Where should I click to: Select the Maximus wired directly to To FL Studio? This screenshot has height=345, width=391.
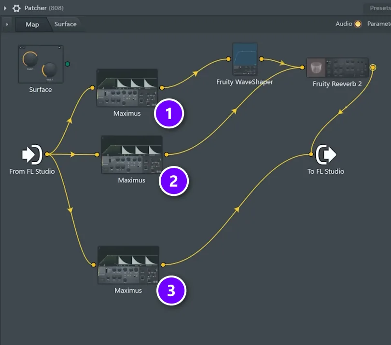128,265
